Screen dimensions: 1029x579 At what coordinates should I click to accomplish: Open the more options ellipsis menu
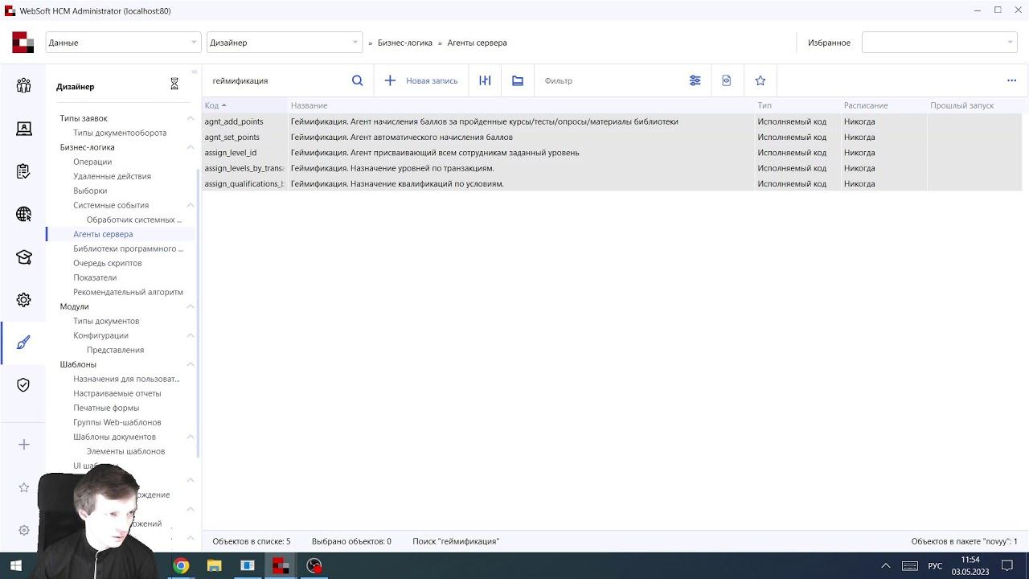pos(1012,80)
